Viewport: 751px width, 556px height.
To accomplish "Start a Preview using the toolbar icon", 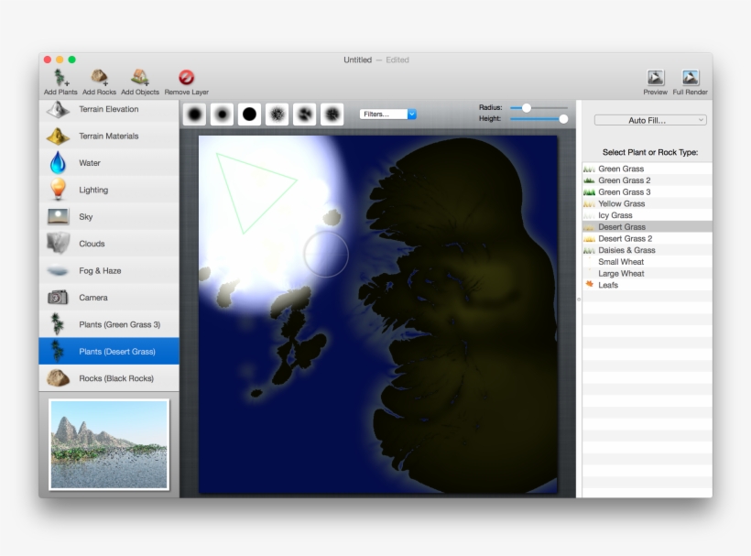I will (655, 78).
